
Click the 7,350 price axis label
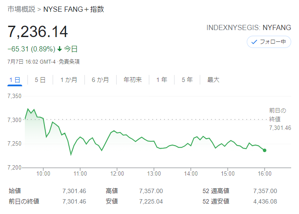[14, 96]
